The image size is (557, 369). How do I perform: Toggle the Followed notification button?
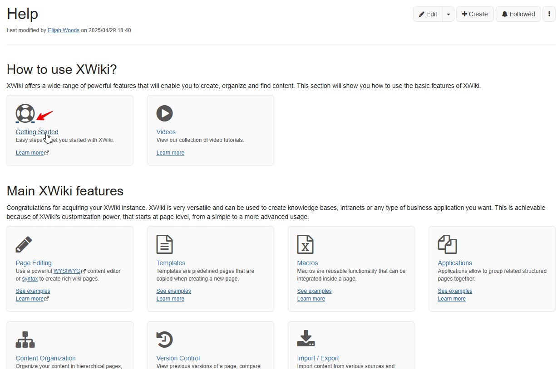[x=518, y=14]
